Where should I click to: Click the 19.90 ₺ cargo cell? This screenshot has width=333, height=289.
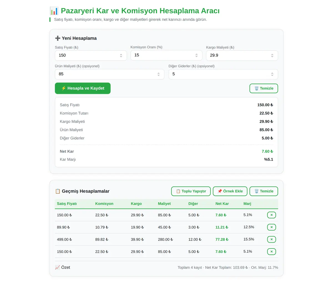pyautogui.click(x=137, y=227)
